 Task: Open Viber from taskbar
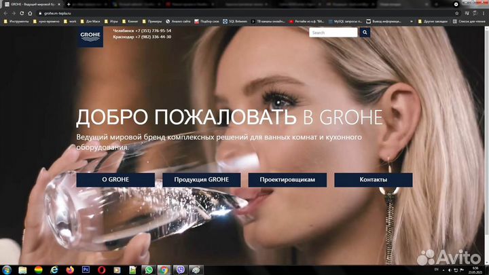180,270
